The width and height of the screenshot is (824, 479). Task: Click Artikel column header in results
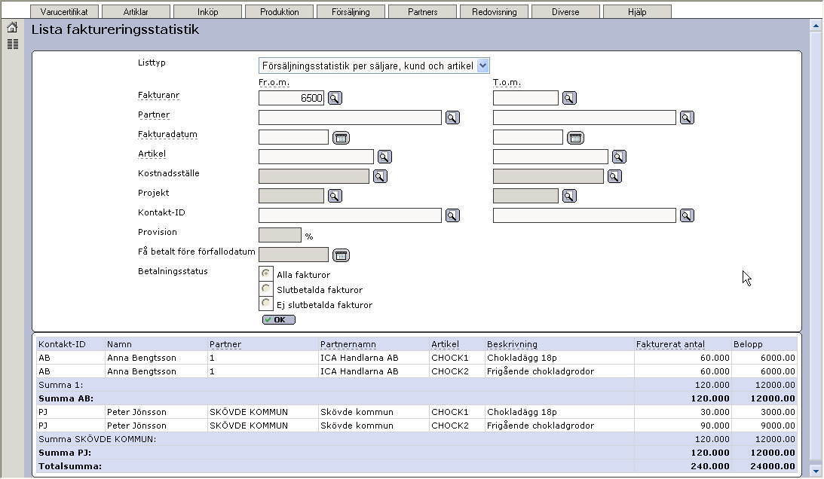445,344
